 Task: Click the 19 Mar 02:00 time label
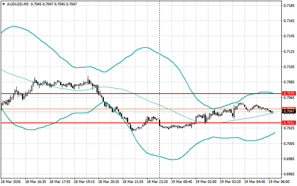click(x=206, y=182)
